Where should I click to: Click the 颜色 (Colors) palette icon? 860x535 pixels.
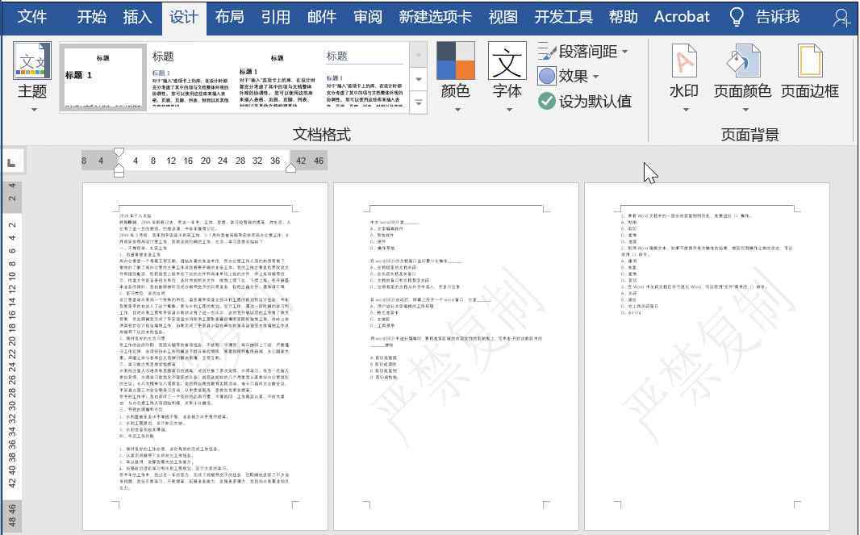(x=456, y=61)
